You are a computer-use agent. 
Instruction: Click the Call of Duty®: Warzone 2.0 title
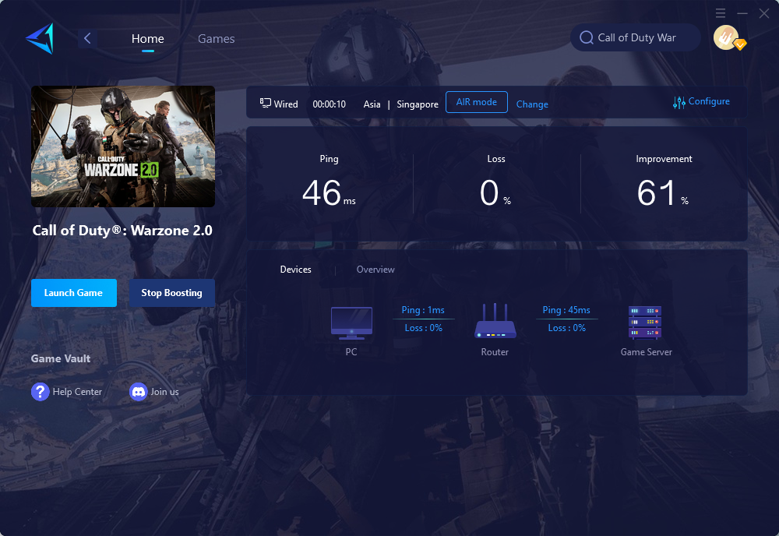click(x=122, y=231)
